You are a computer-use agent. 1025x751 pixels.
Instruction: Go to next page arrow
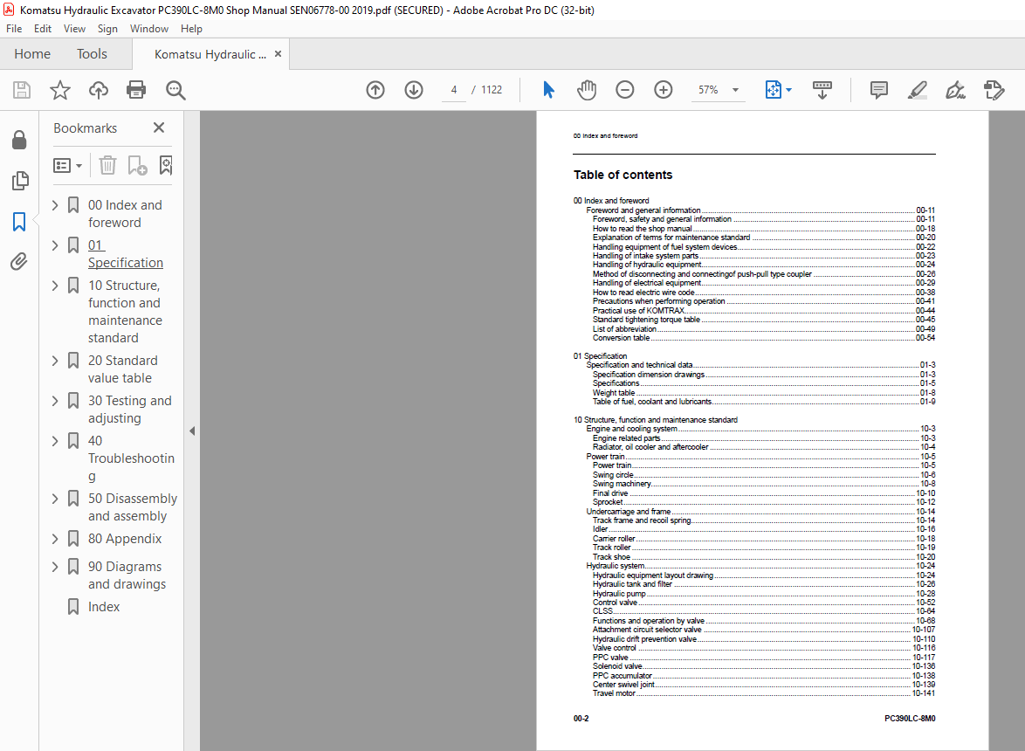pyautogui.click(x=414, y=90)
